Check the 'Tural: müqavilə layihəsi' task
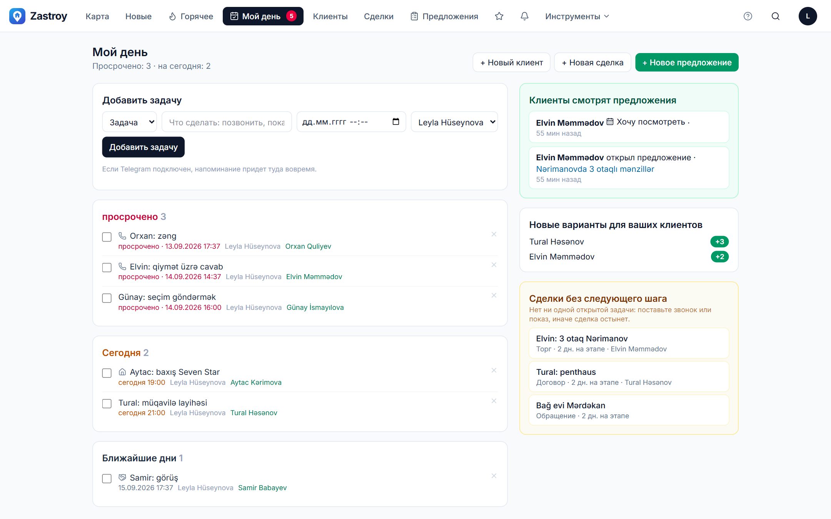 point(107,404)
